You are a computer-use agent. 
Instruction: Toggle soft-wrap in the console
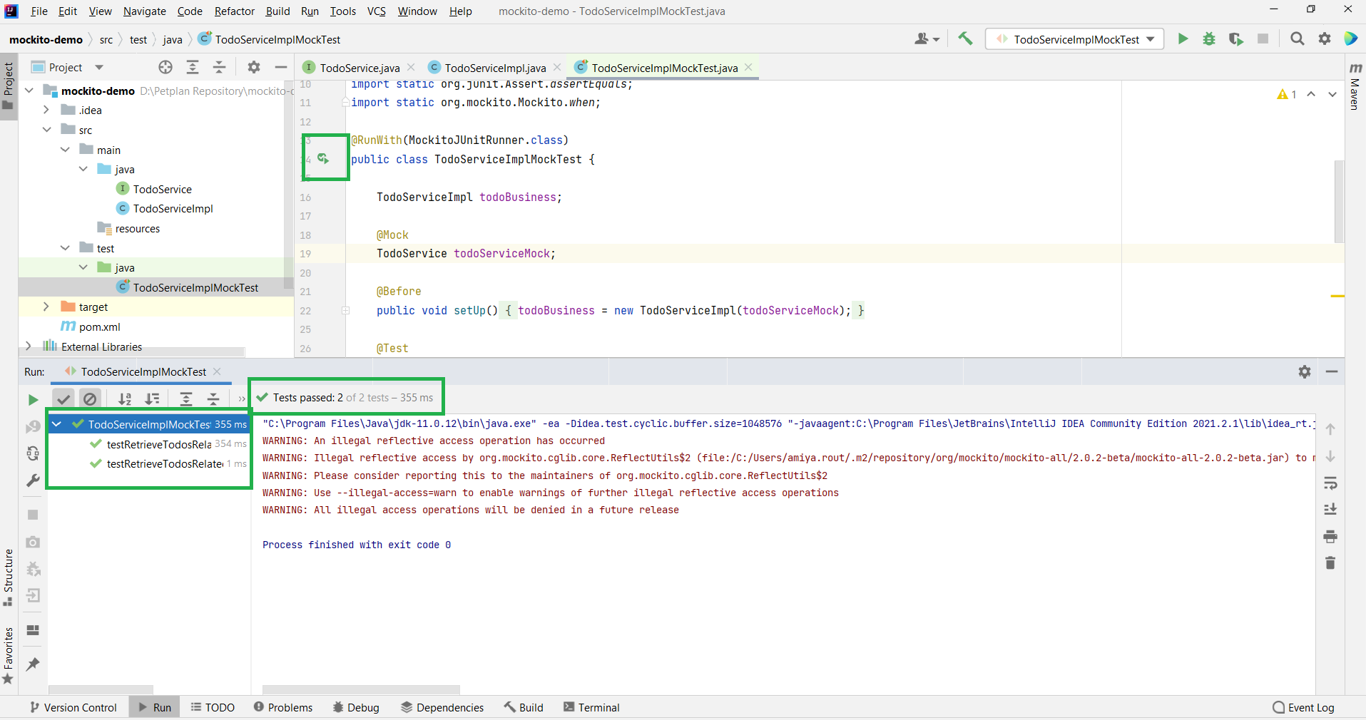coord(1330,483)
